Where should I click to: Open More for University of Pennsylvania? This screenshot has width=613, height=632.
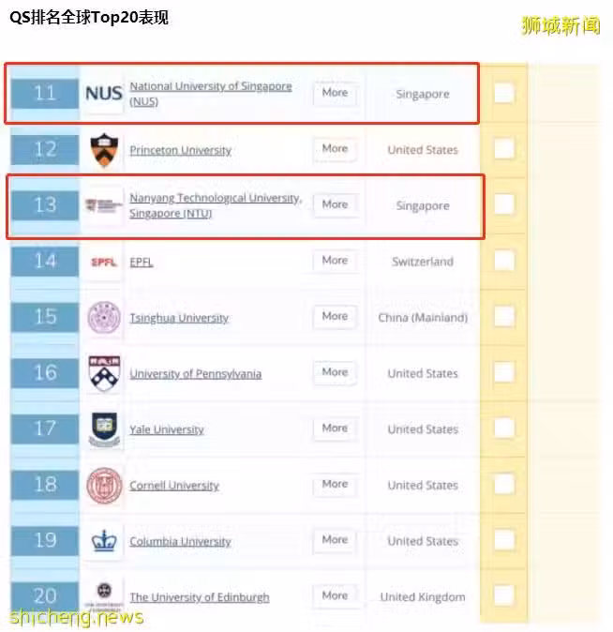(x=335, y=372)
